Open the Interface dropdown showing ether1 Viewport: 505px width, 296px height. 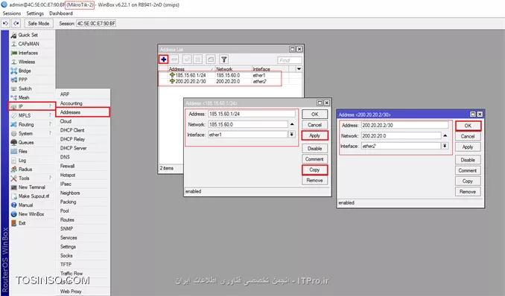(x=291, y=135)
